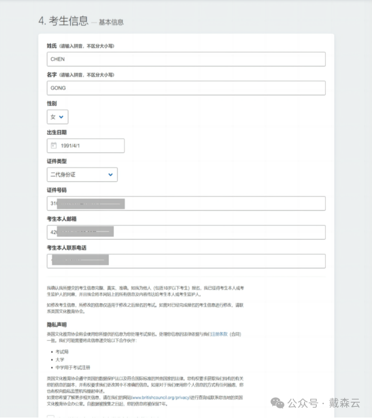Click the 名字 field label
The height and width of the screenshot is (418, 372).
coord(52,74)
